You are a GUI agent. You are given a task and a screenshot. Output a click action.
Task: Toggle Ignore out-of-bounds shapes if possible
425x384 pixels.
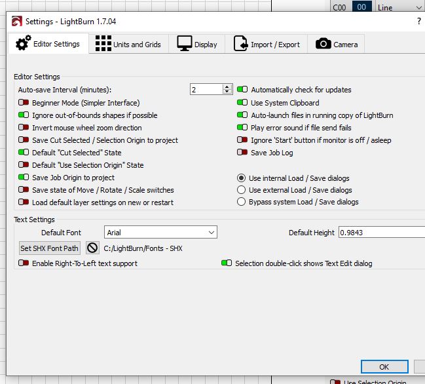pyautogui.click(x=24, y=115)
